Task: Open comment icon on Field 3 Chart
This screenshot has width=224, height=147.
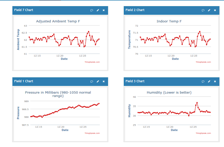Action: click(x=203, y=81)
